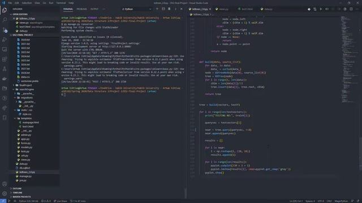
Task: Kill the terminal with the trash icon
Action: click(169, 9)
